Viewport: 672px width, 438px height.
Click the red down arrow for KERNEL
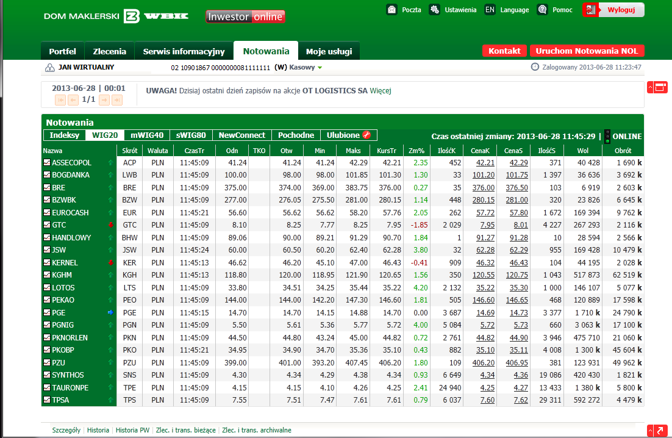[x=110, y=263]
